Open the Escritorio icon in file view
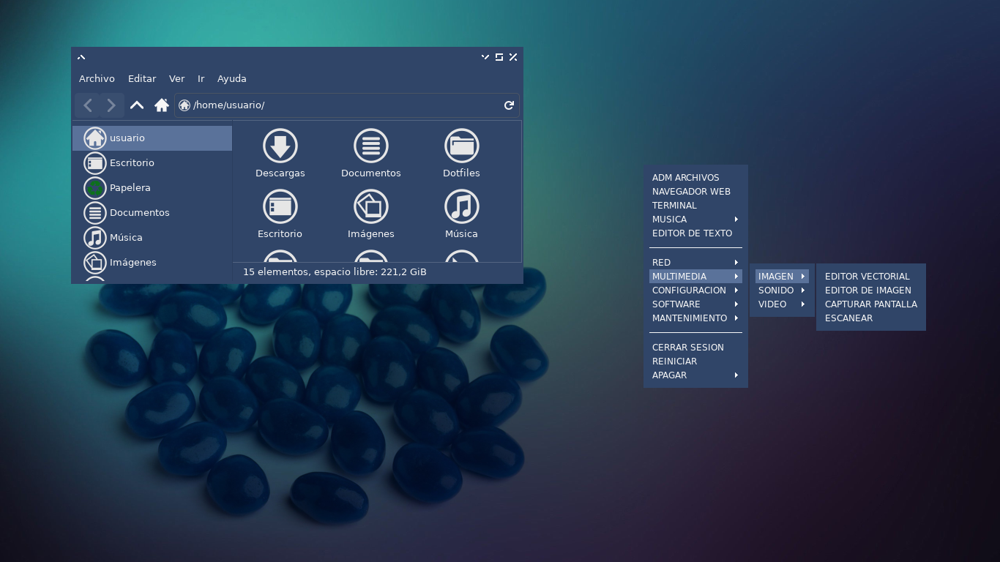Image resolution: width=1000 pixels, height=562 pixels. pyautogui.click(x=280, y=206)
